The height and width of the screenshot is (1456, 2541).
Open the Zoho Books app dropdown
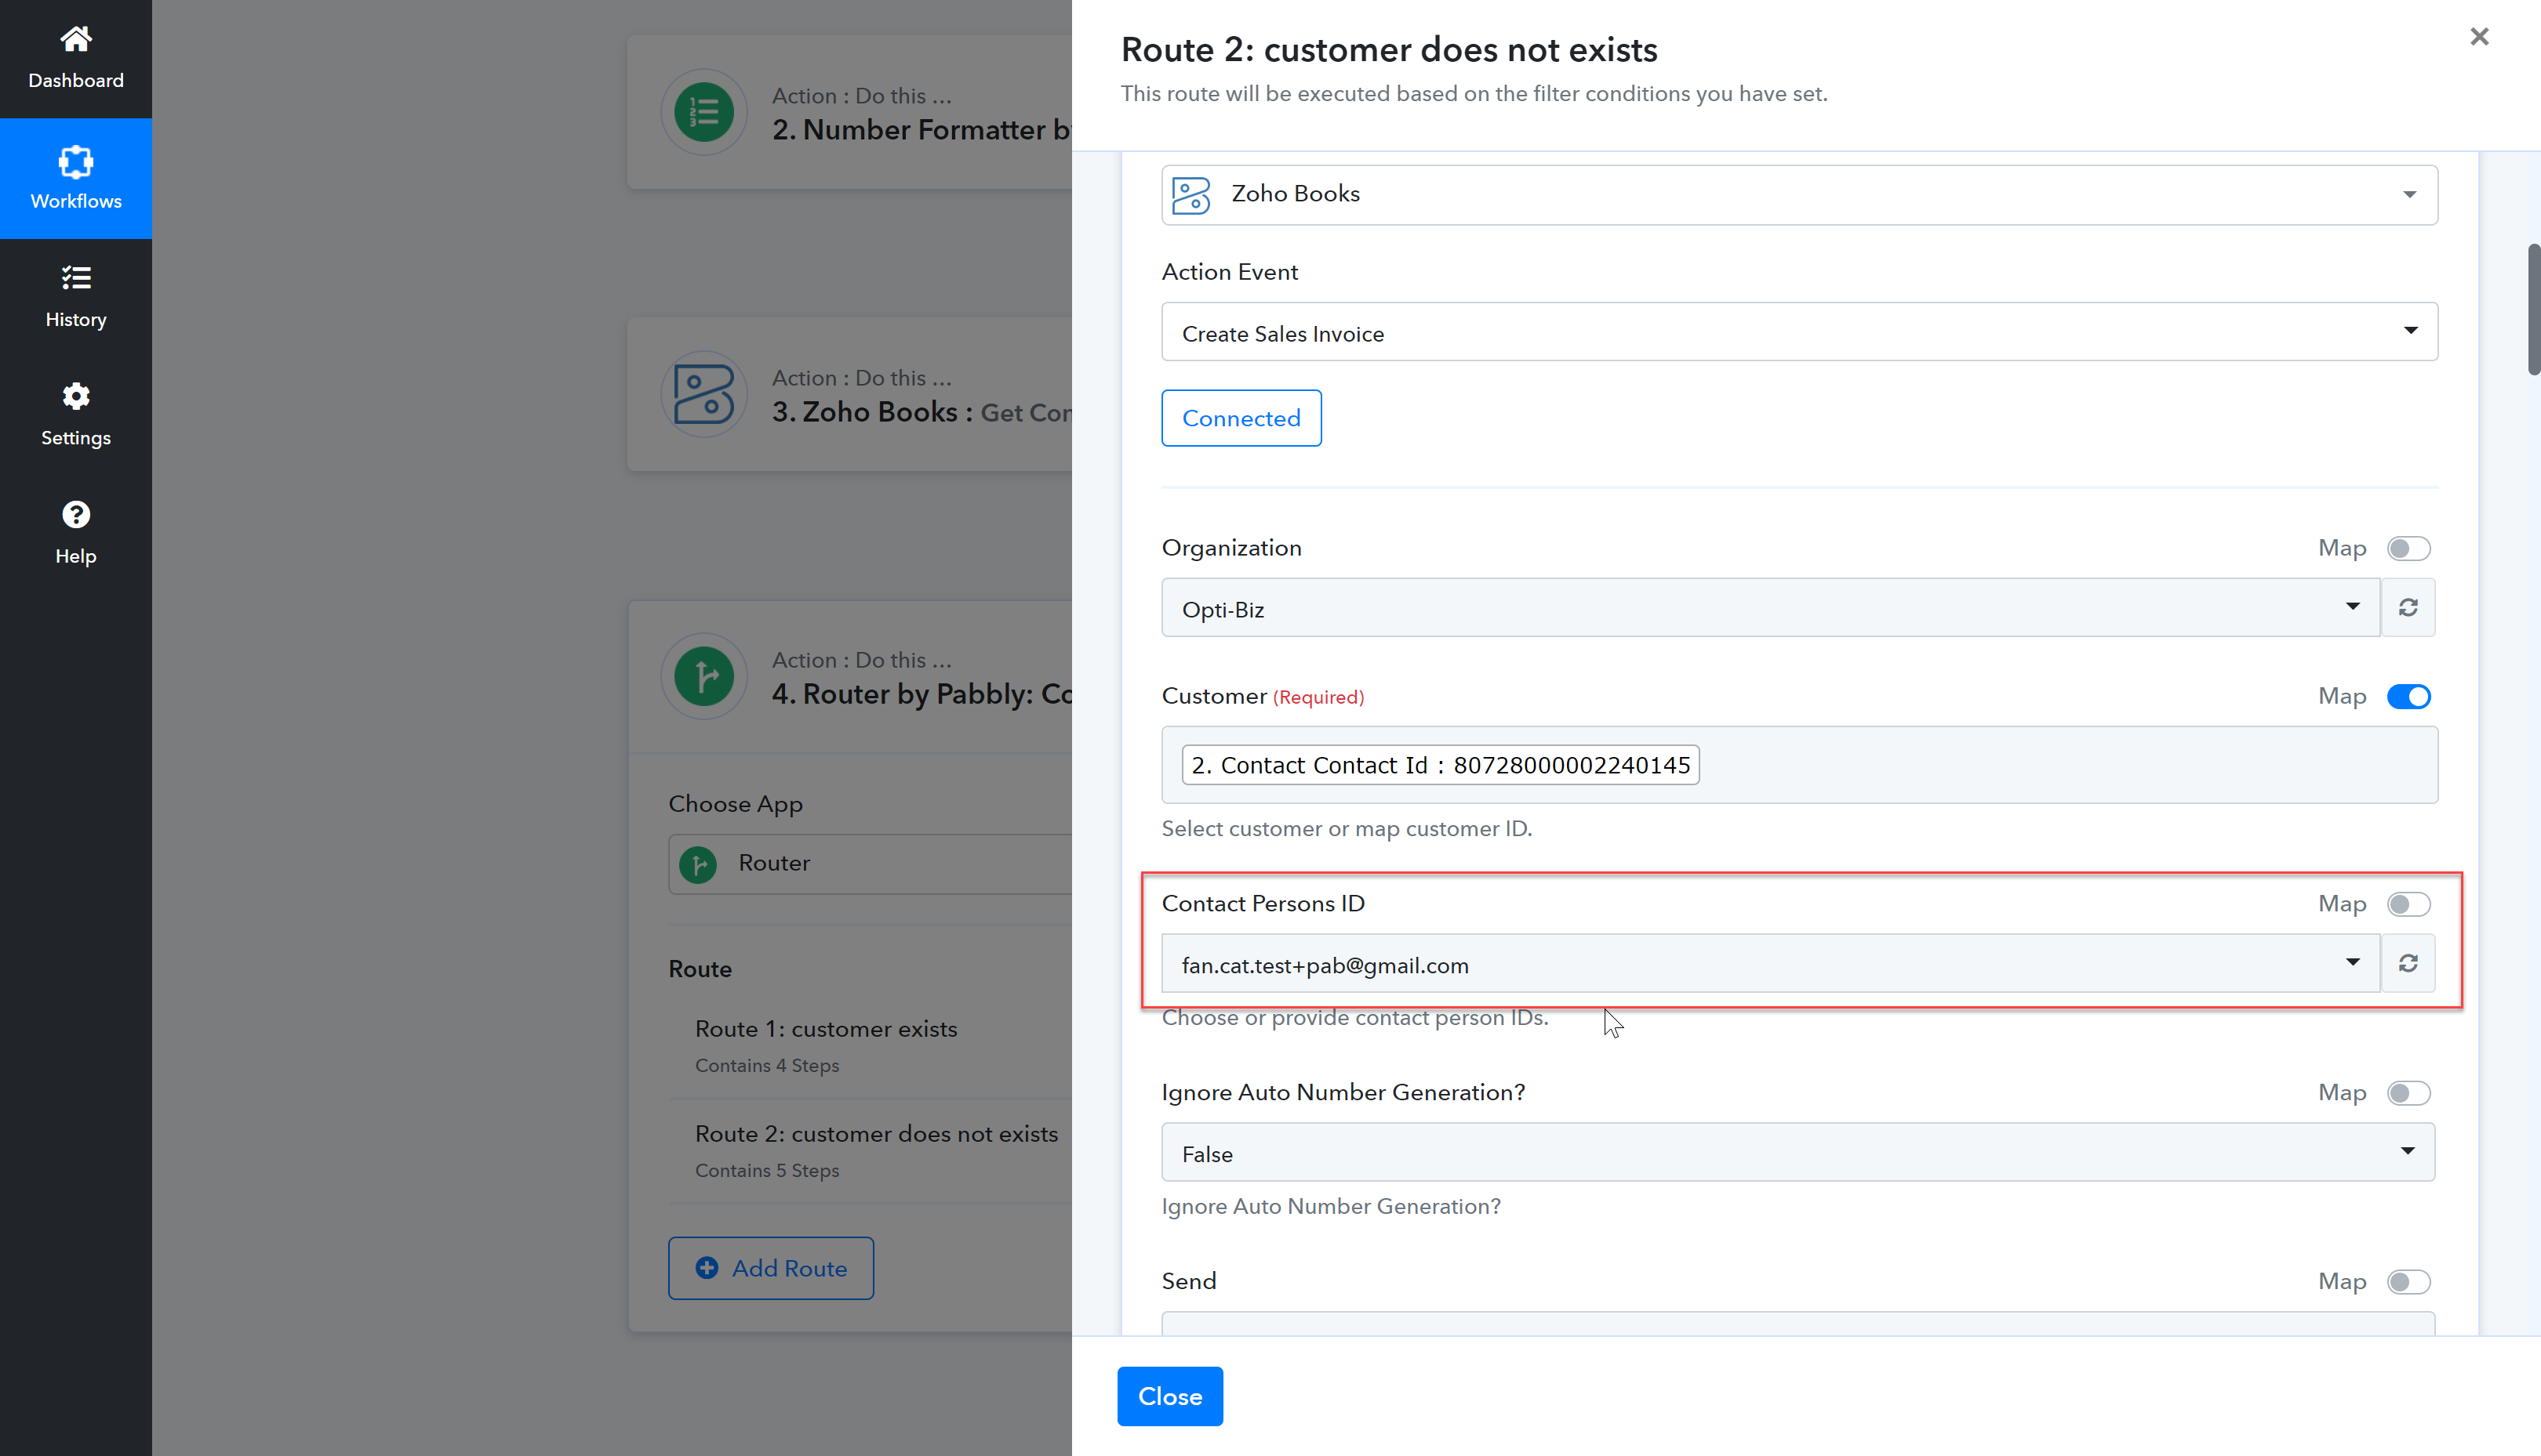(x=1799, y=195)
